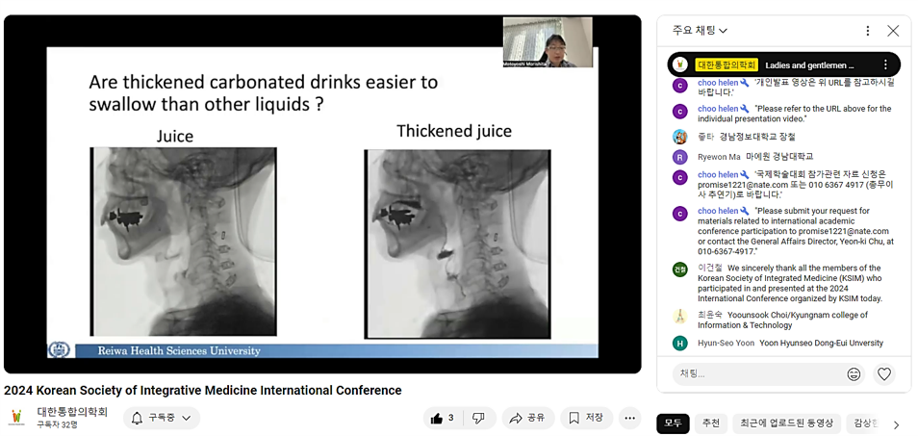The image size is (918, 436).
Task: Expand the 주요 채팅 chat mode dropdown
Action: click(x=700, y=31)
